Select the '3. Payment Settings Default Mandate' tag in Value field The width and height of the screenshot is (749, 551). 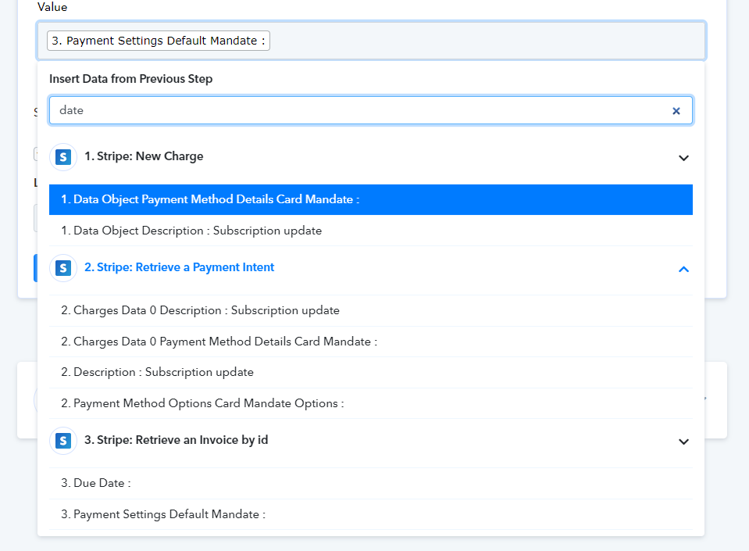pos(158,41)
